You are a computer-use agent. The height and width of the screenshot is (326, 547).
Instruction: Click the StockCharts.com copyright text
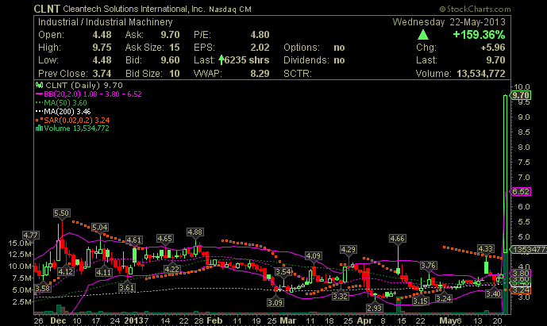tap(475, 9)
